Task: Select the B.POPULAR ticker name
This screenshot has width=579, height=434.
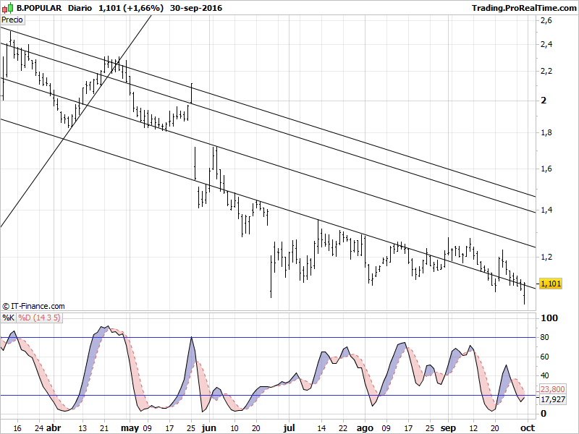Action: coord(38,8)
